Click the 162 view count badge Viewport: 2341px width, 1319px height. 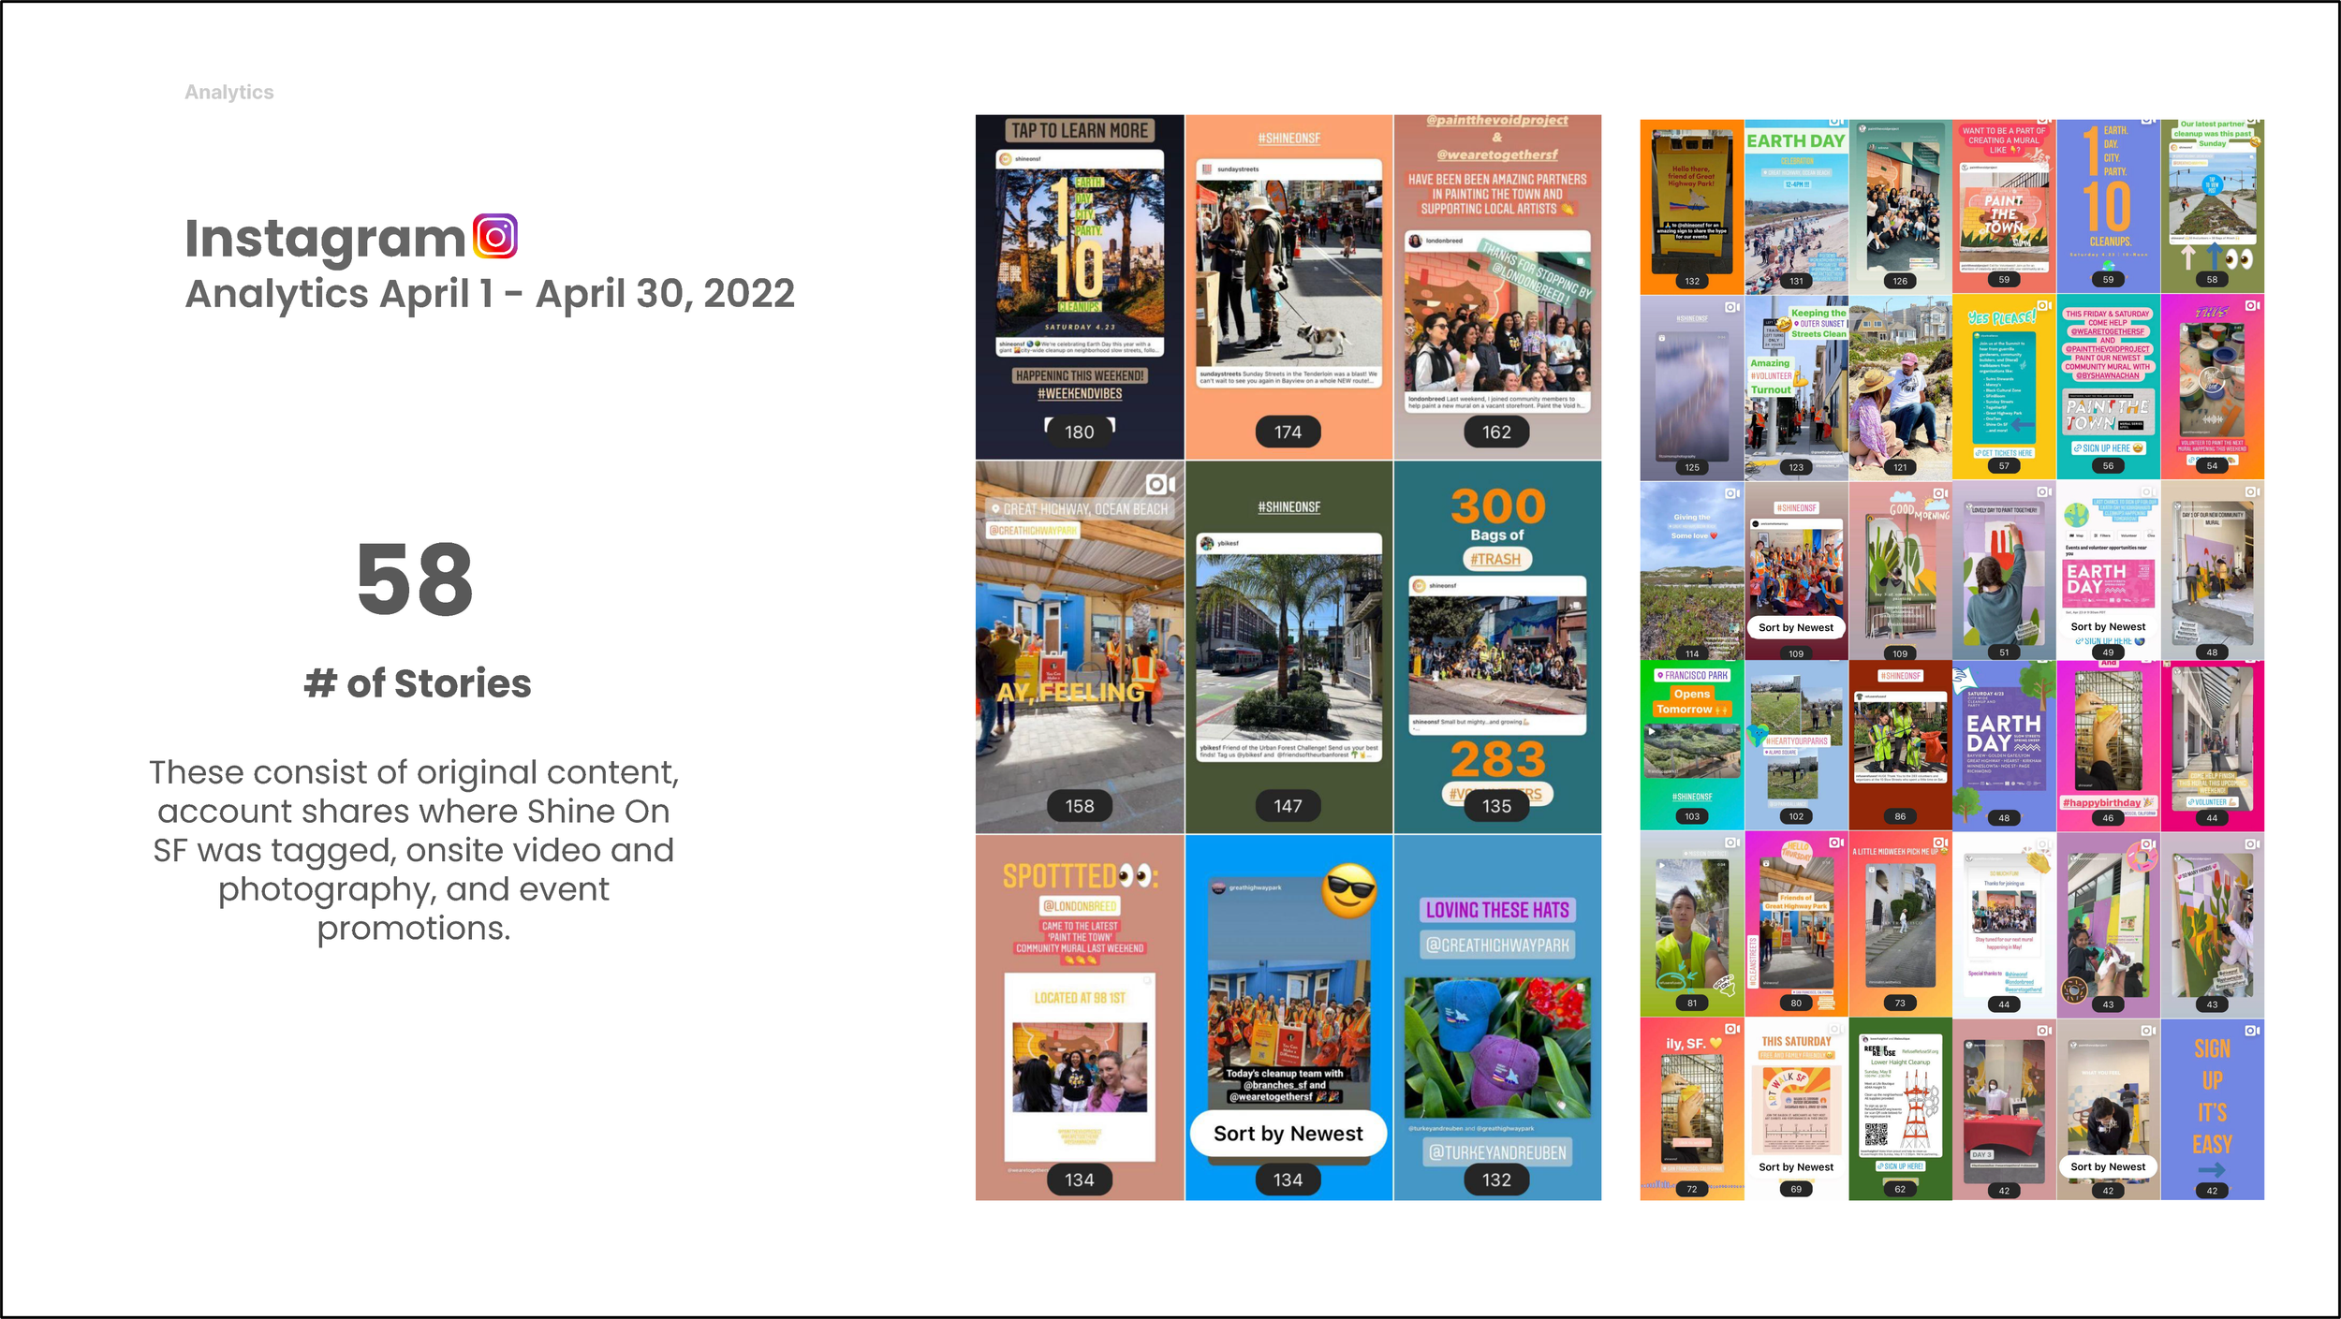pos(1496,432)
